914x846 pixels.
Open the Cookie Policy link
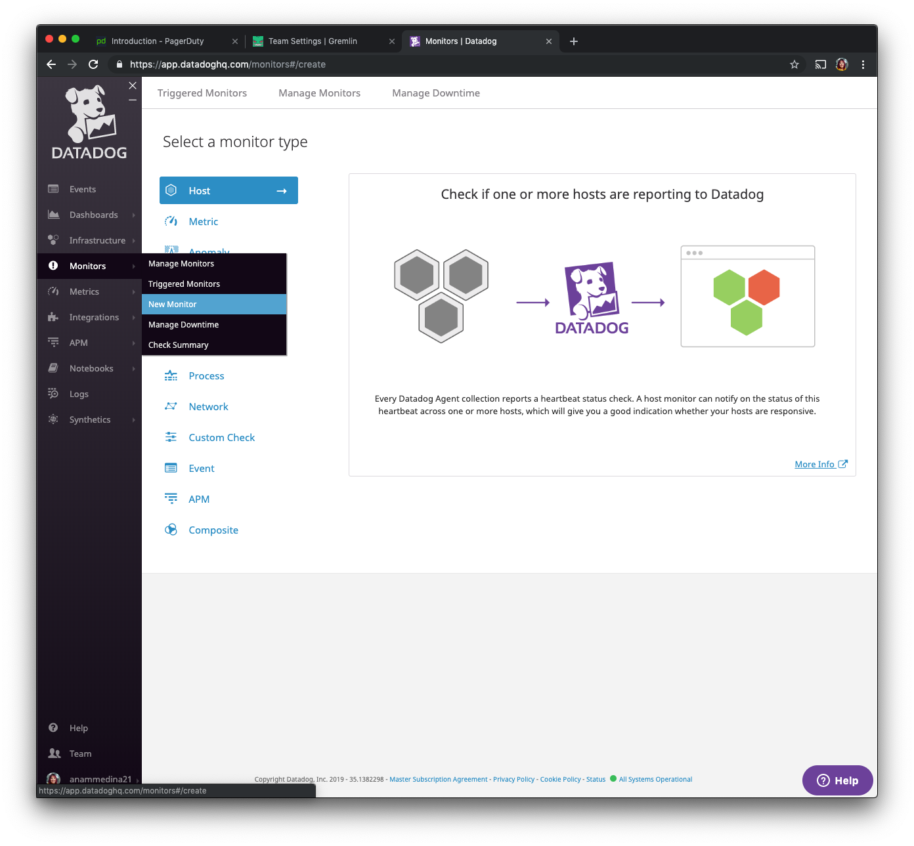point(560,779)
